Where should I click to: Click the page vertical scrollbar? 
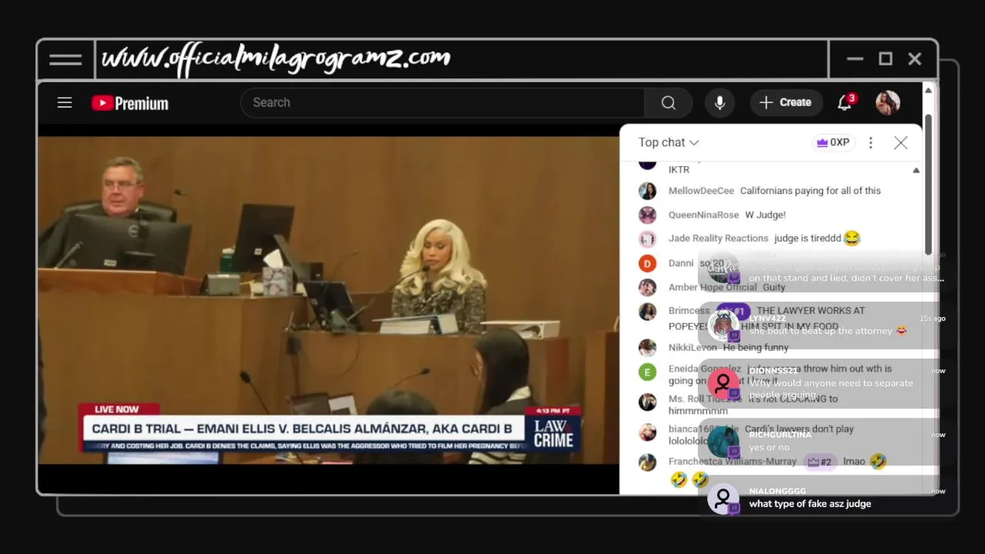click(x=929, y=185)
